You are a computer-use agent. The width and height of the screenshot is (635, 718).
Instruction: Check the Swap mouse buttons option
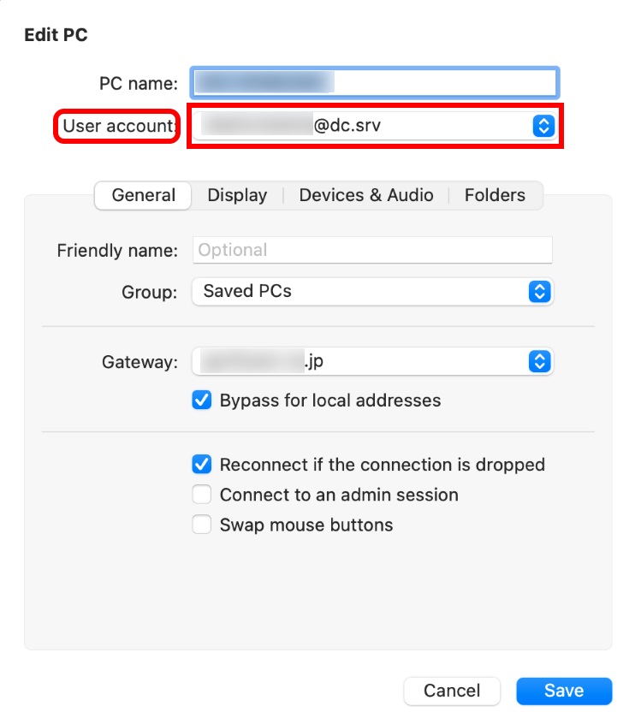tap(202, 525)
